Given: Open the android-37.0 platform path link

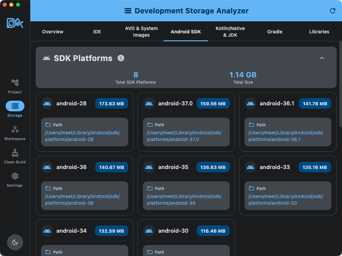Looking at the screenshot, I should pyautogui.click(x=184, y=136).
